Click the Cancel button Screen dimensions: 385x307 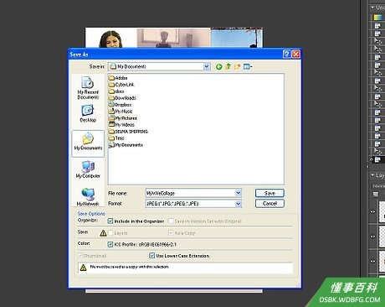pos(269,203)
